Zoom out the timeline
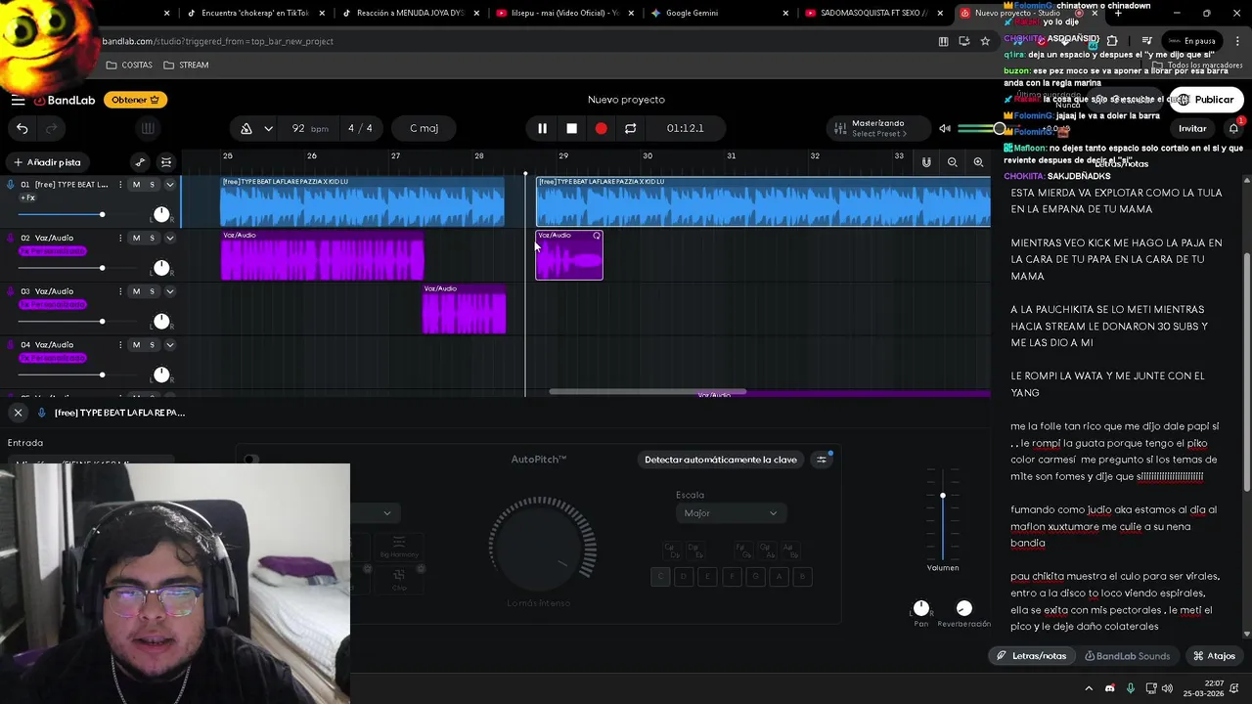 952,162
